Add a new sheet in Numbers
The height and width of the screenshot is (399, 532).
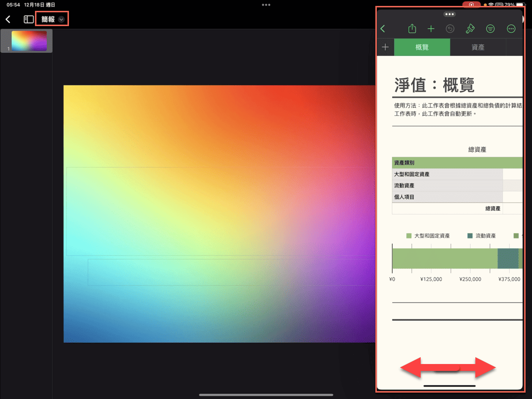click(385, 47)
